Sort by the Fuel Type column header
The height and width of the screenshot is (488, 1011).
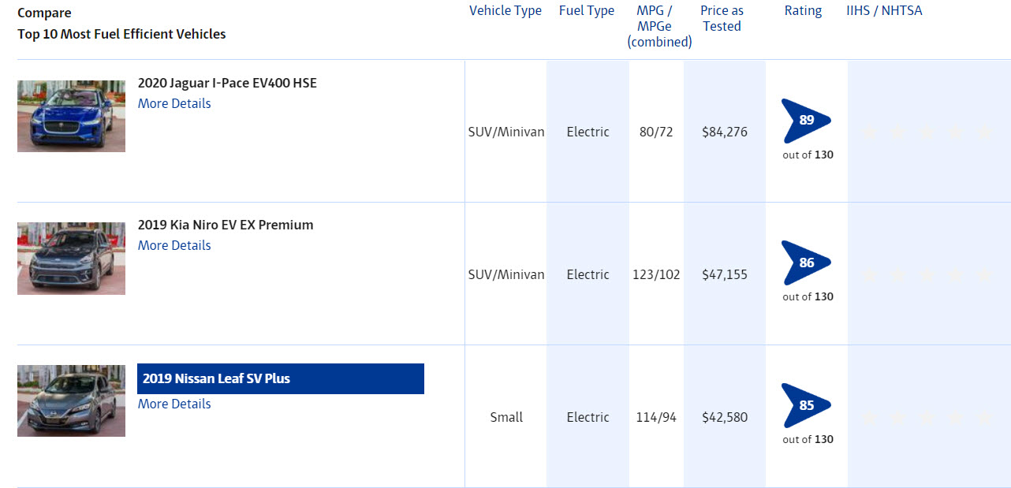click(x=587, y=11)
